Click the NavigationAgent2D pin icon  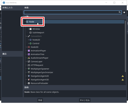pos(29,76)
